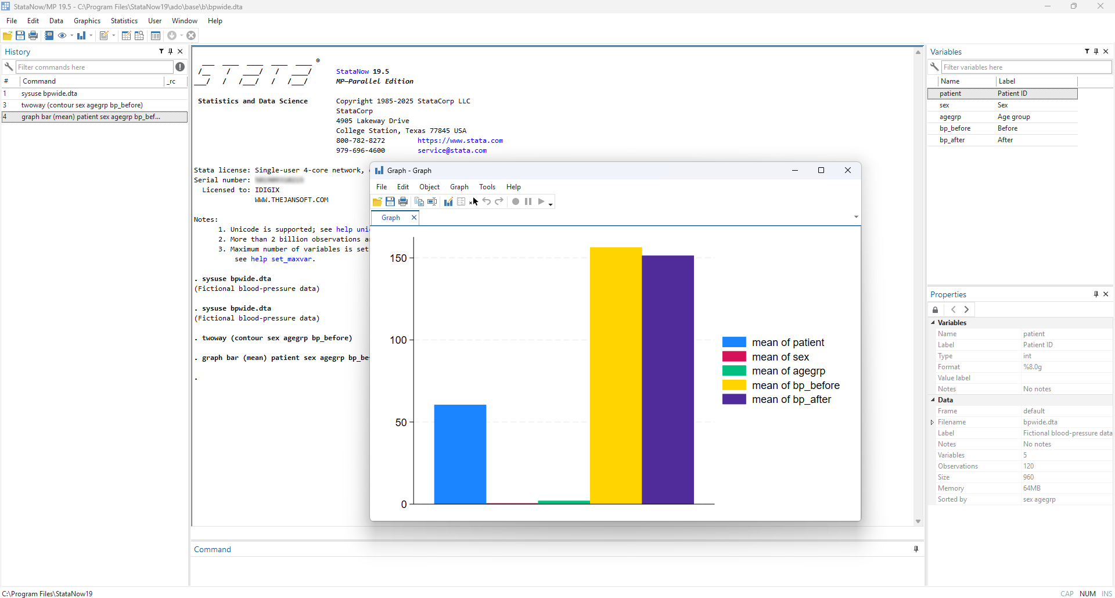Toggle the Properties lock icon
The width and height of the screenshot is (1115, 598).
[936, 310]
